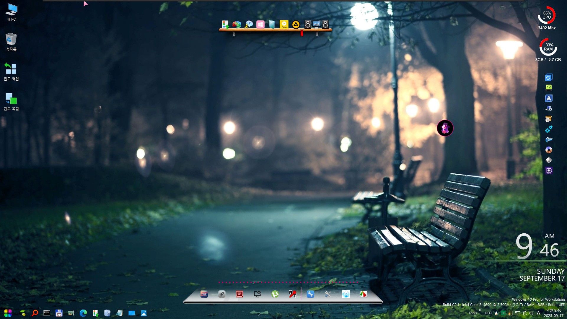Open the teal Windows folder icon on shelf

(272, 25)
